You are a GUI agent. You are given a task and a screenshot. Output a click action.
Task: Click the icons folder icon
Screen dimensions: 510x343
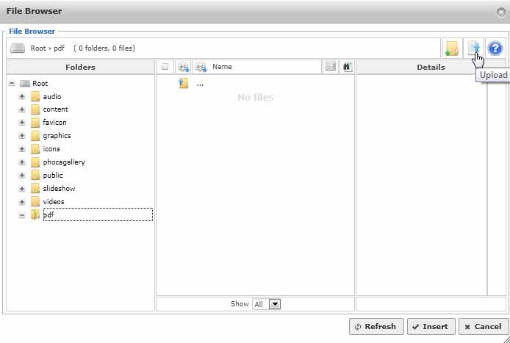tap(35, 149)
